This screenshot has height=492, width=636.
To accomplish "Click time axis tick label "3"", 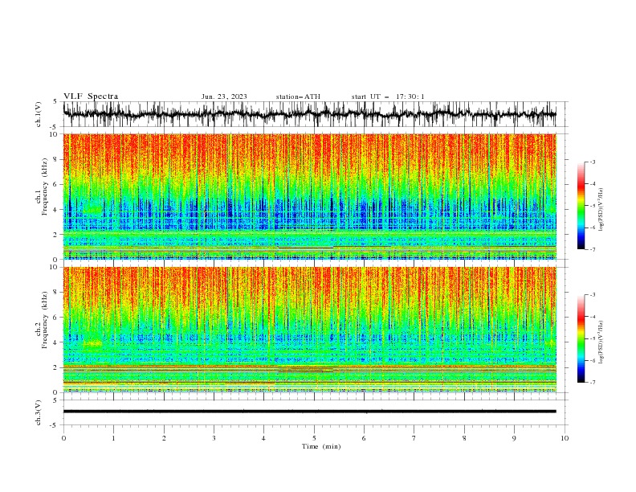I will tap(214, 438).
